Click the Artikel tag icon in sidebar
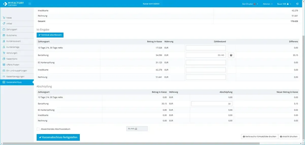This screenshot has width=305, height=145. (4, 24)
